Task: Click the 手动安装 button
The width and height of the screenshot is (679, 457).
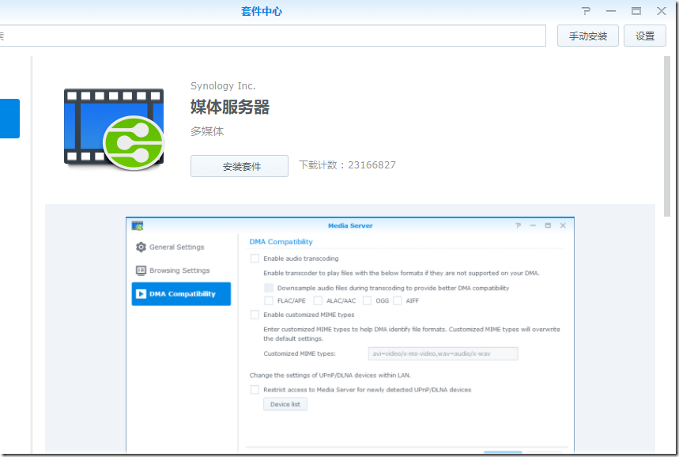Action: (587, 36)
